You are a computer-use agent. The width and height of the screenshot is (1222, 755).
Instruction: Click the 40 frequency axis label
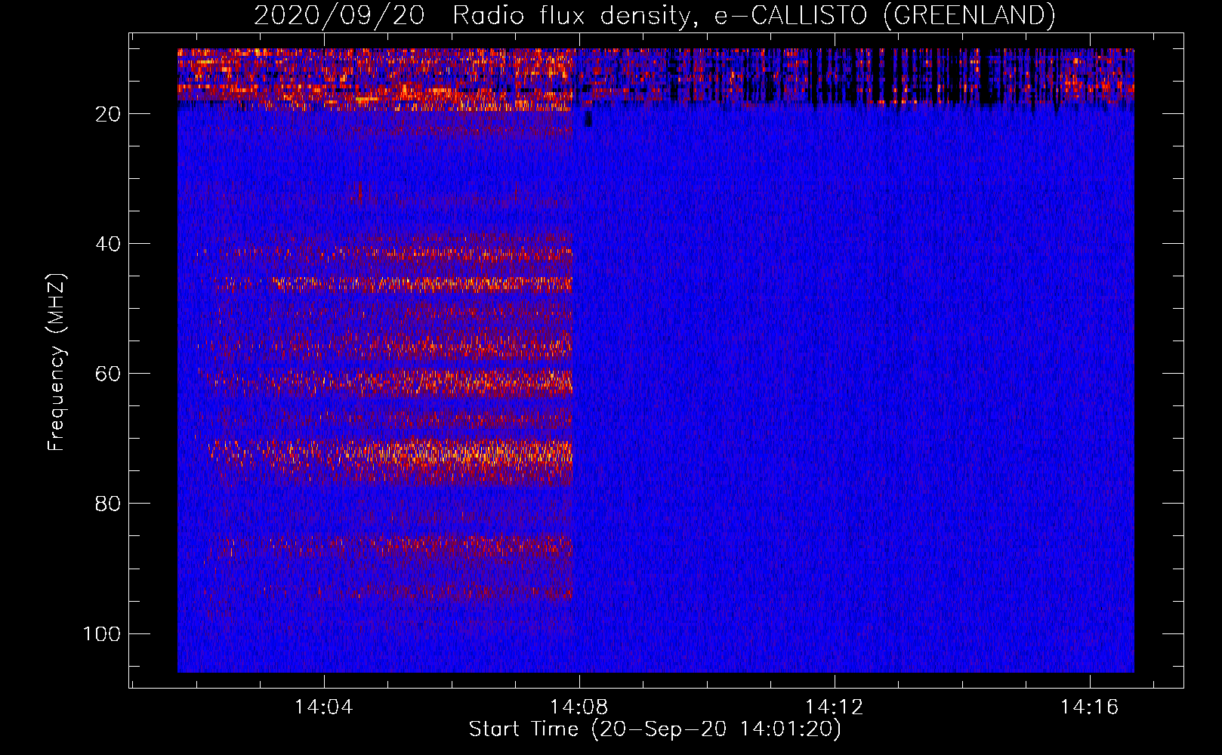(x=108, y=244)
